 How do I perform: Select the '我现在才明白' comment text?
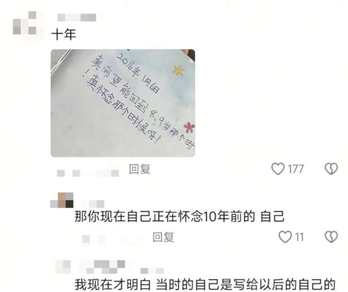pyautogui.click(x=205, y=284)
